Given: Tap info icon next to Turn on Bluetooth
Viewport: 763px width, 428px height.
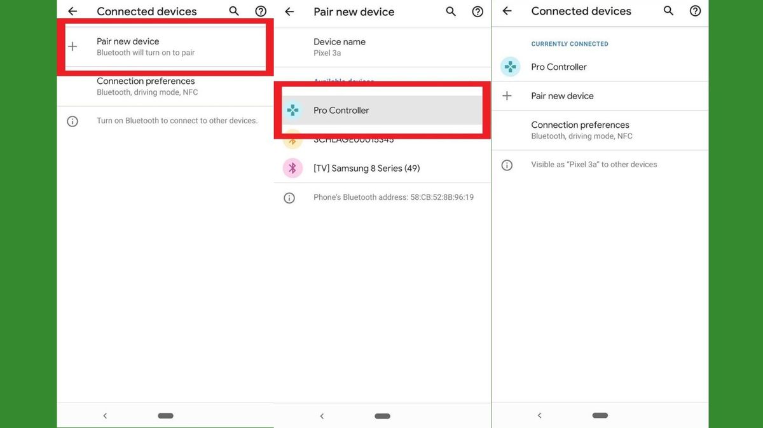Looking at the screenshot, I should coord(72,121).
